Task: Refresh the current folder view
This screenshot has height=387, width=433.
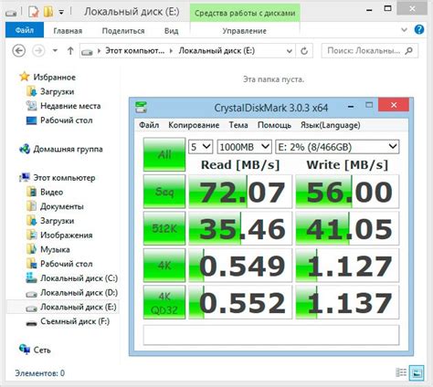Action: pos(304,51)
